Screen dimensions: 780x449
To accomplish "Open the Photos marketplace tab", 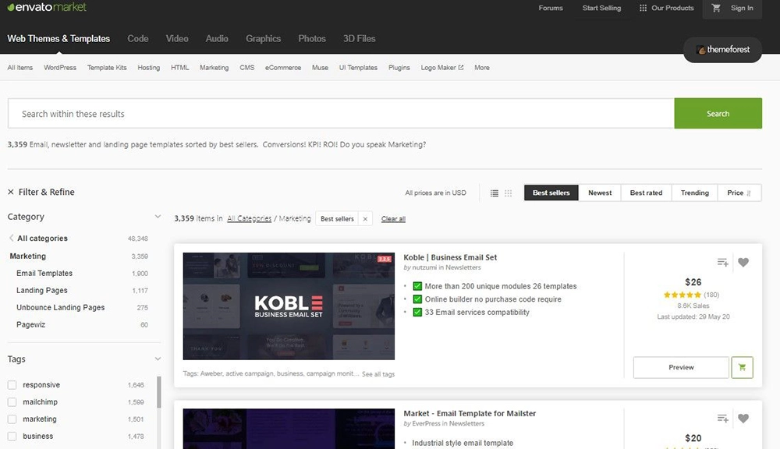I will tap(312, 39).
